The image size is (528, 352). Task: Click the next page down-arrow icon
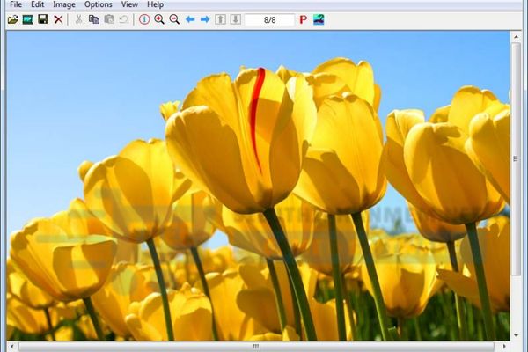point(235,19)
